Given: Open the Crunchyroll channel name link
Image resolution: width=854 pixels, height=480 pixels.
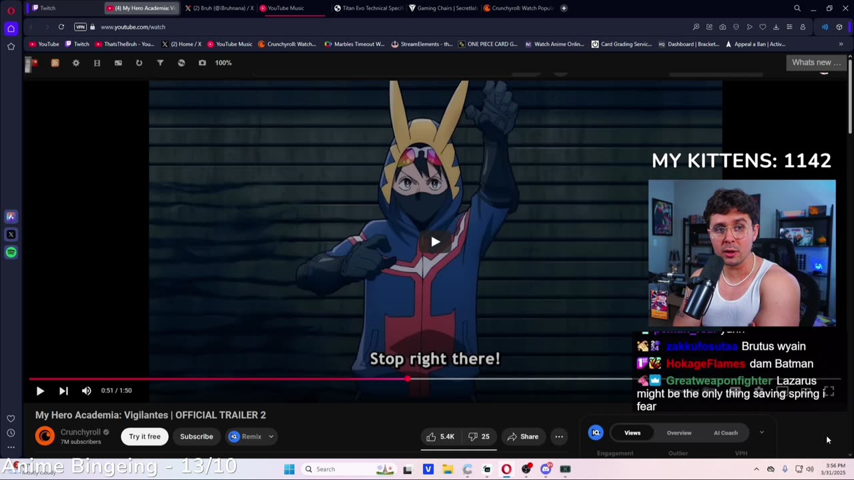Looking at the screenshot, I should (80, 432).
